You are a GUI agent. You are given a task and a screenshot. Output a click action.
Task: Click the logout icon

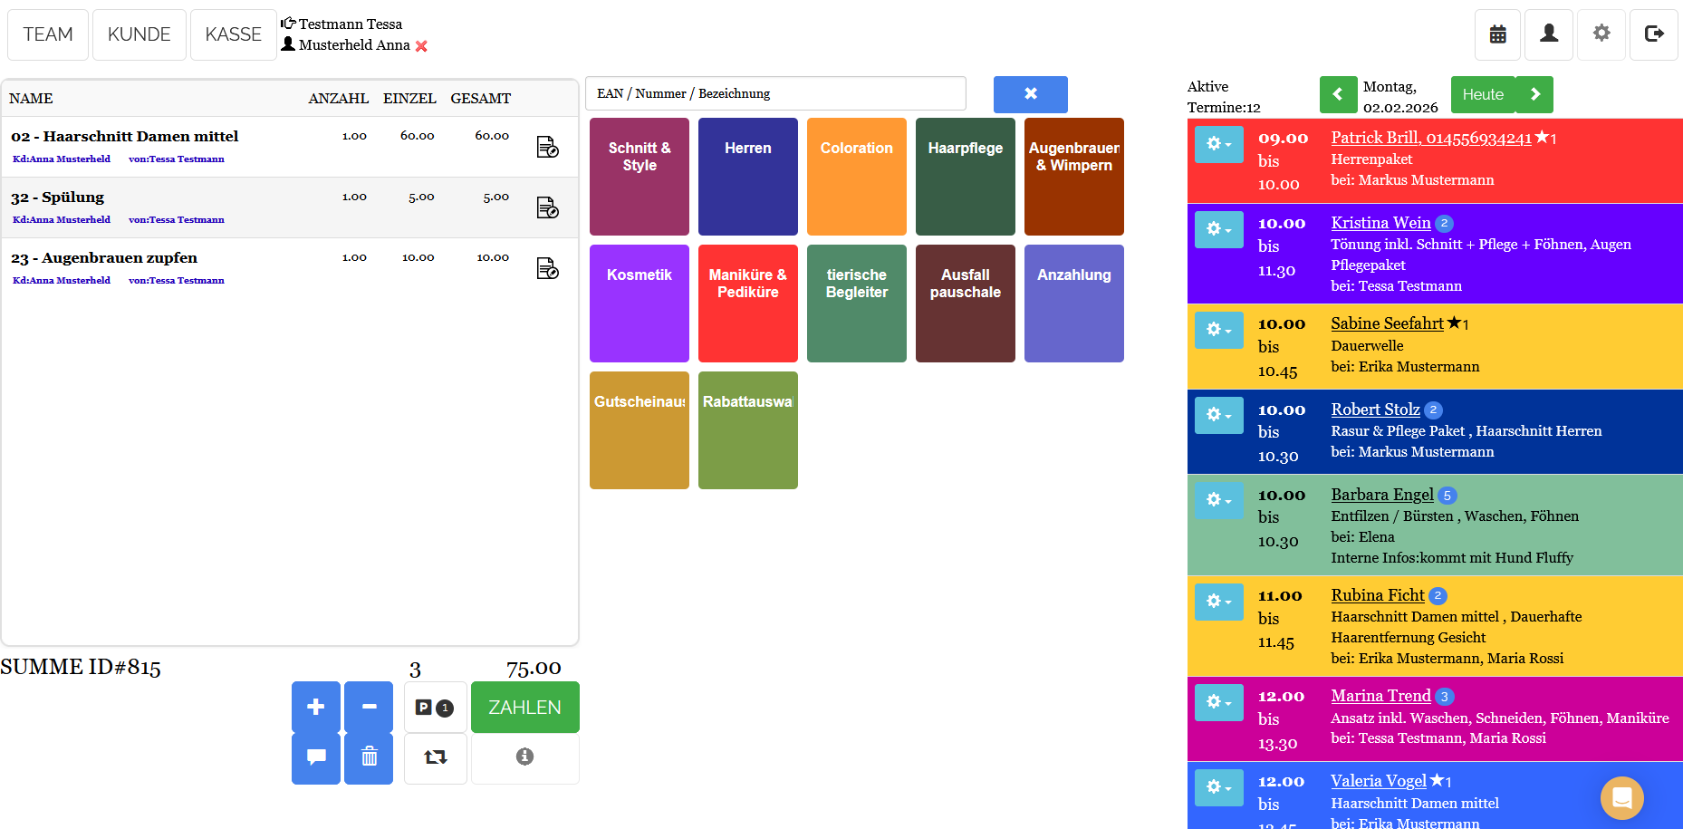pyautogui.click(x=1653, y=34)
